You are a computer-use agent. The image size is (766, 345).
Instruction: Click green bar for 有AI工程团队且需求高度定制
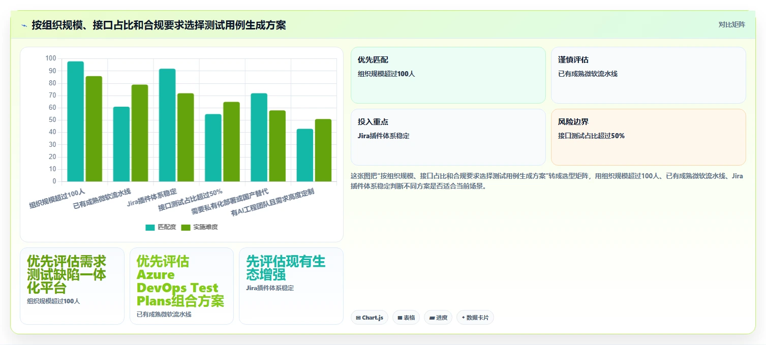coord(323,150)
